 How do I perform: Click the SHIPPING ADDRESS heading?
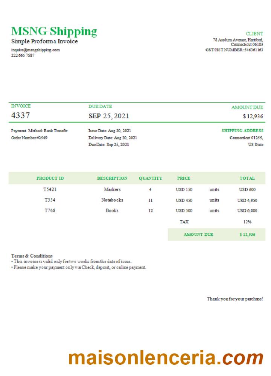pos(242,131)
